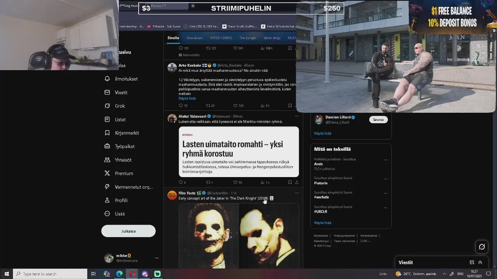Switch to the Seurataan tab
Screen dimensions: 497x279
[x=195, y=38]
